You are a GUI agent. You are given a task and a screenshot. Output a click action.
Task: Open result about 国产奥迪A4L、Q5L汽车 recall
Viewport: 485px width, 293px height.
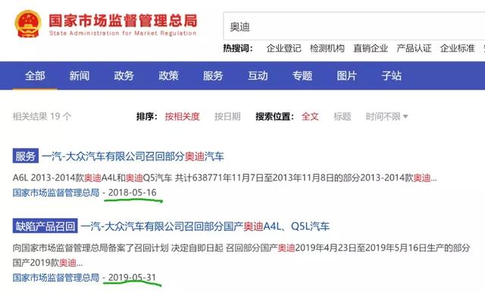[205, 226]
